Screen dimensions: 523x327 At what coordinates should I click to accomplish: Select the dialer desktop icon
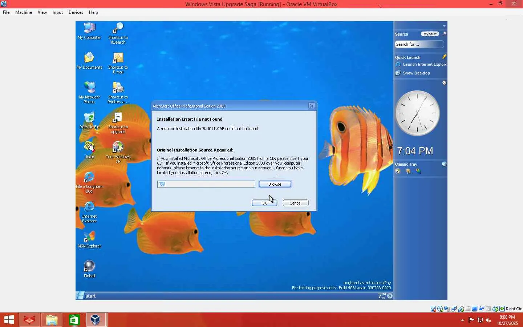pyautogui.click(x=89, y=150)
